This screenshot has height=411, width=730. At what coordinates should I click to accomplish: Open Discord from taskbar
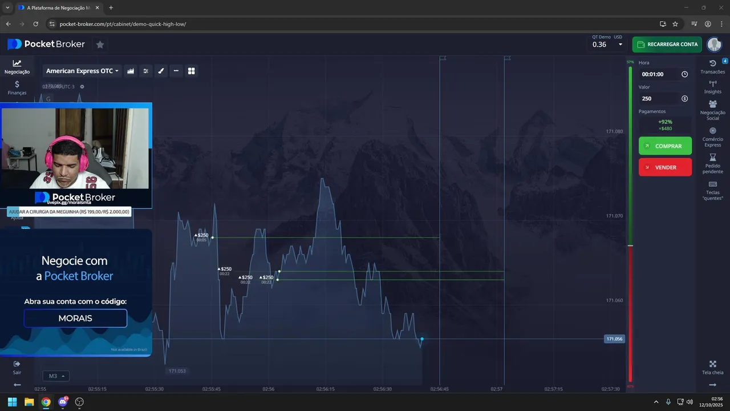[63, 402]
